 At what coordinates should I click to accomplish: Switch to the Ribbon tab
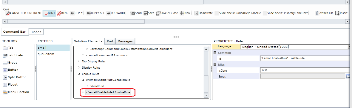pyautogui.click(x=36, y=32)
